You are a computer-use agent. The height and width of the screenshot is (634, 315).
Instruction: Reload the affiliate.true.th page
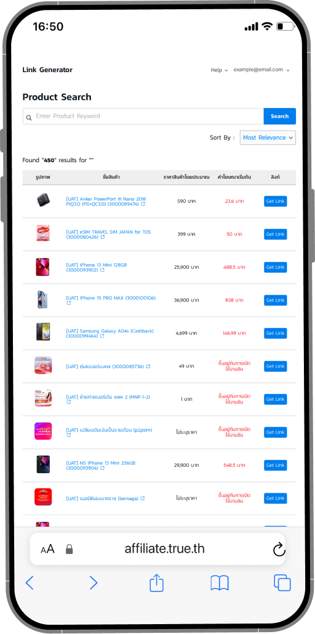pyautogui.click(x=279, y=549)
